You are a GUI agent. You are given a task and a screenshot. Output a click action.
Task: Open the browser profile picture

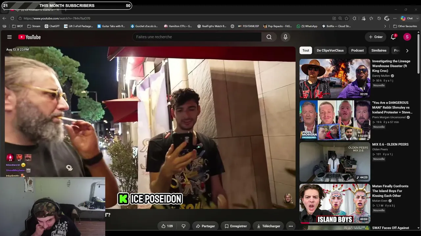(x=387, y=18)
